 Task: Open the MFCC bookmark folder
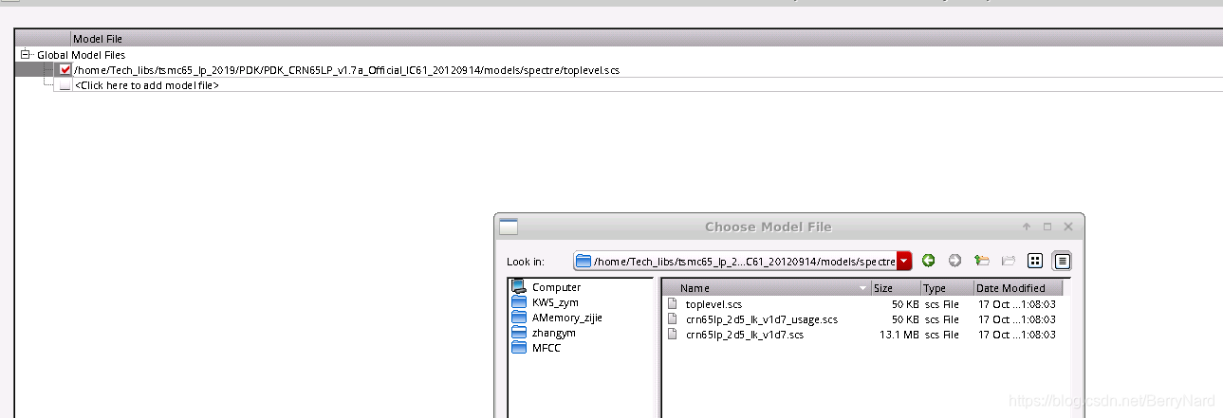coord(547,348)
